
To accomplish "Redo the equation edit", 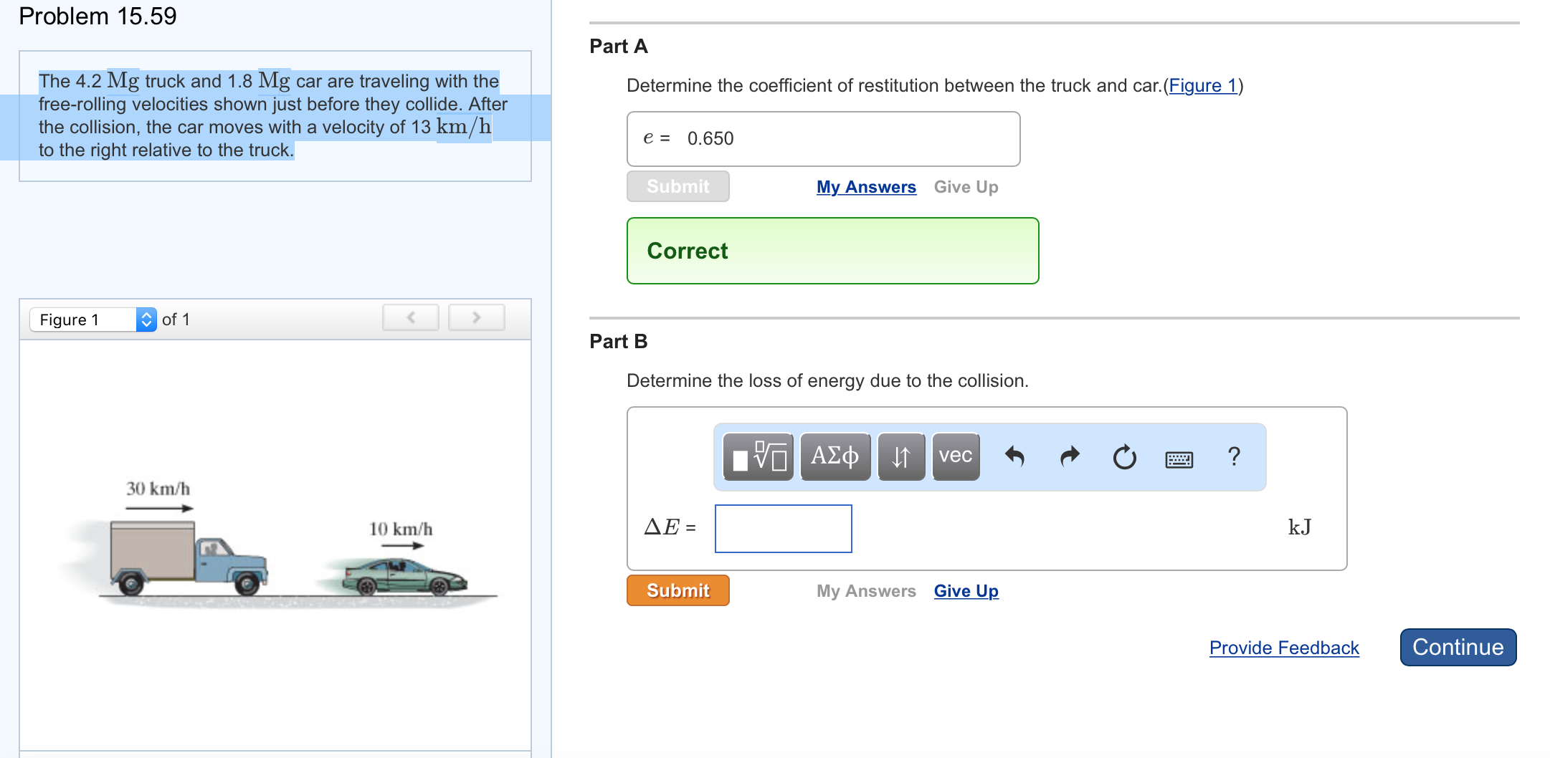I will click(x=1070, y=456).
